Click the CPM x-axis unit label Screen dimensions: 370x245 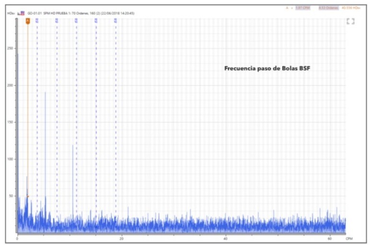349,238
